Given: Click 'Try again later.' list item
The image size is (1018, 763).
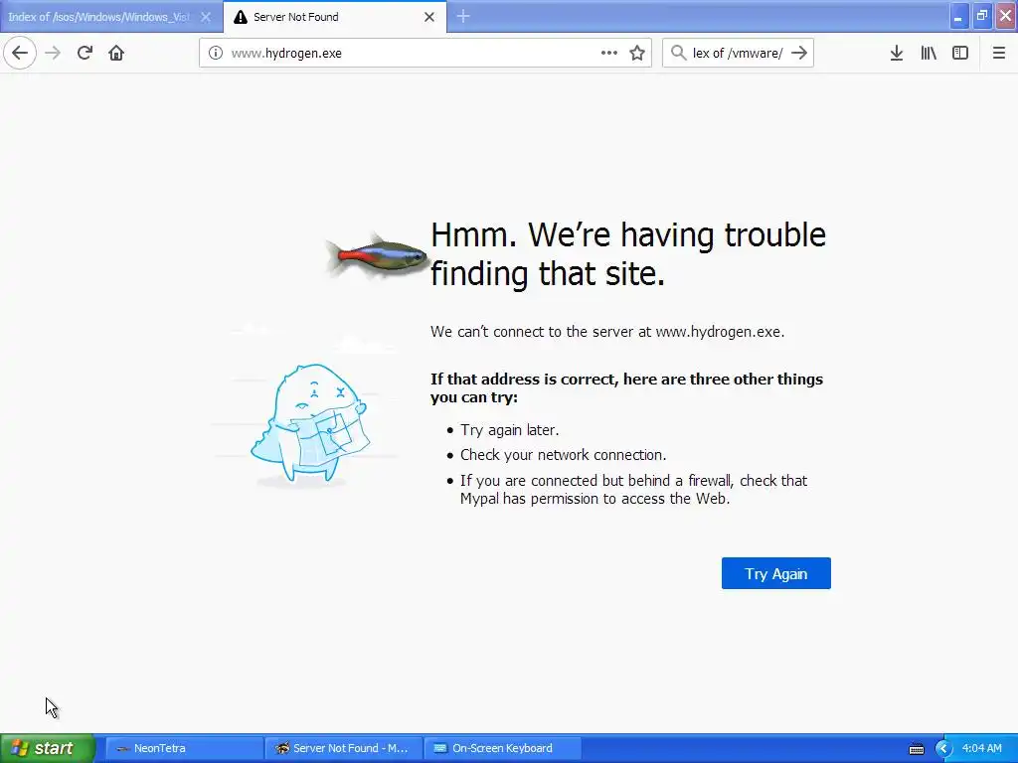Looking at the screenshot, I should [x=510, y=430].
